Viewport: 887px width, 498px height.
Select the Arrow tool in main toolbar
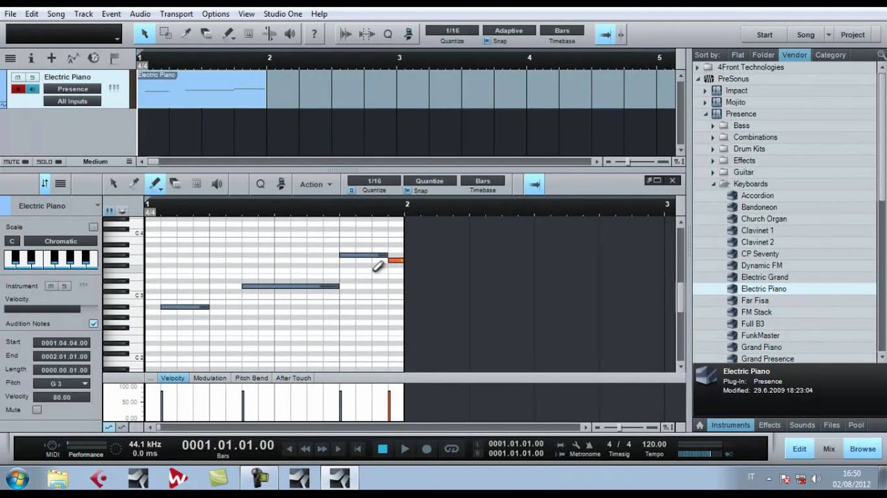coord(144,33)
